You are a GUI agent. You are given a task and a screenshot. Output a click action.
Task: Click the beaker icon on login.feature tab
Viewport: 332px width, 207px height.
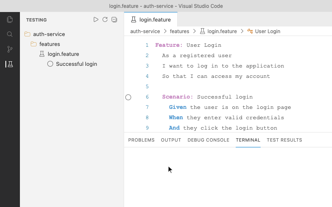(x=134, y=19)
